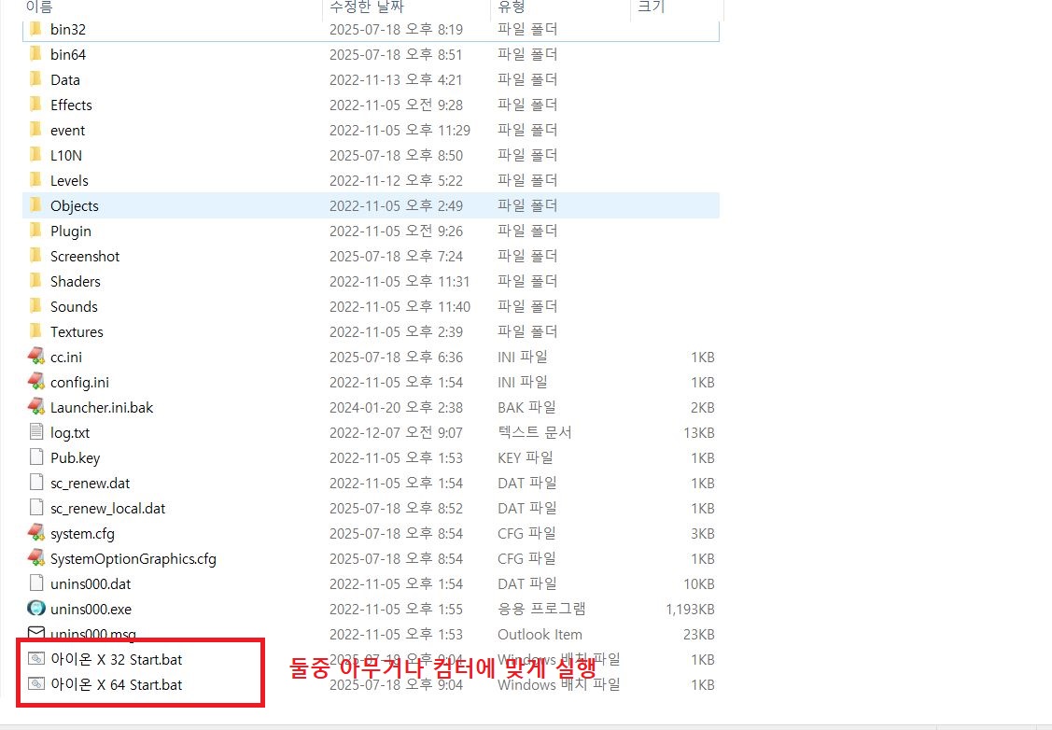The width and height of the screenshot is (1052, 730).
Task: Select the unins000.msg Outlook envelope icon
Action: click(36, 633)
